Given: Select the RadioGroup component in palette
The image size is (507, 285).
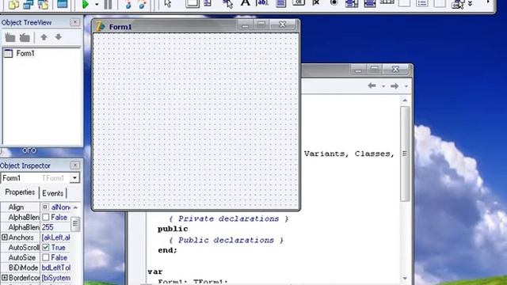Looking at the screenshot, I should [x=422, y=3].
